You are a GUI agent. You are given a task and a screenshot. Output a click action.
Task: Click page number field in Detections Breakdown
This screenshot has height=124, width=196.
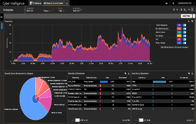pos(77,120)
